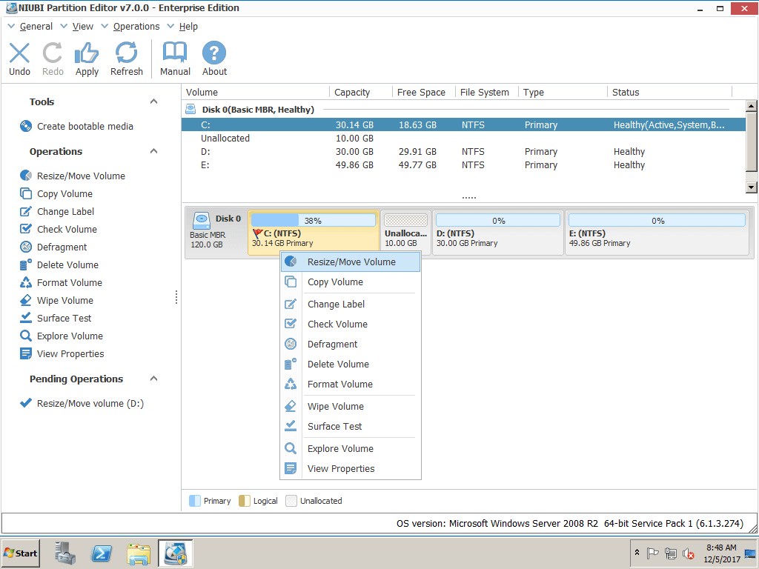Choose Resize/Move Volume in context menu
This screenshot has height=569, width=759.
point(351,262)
